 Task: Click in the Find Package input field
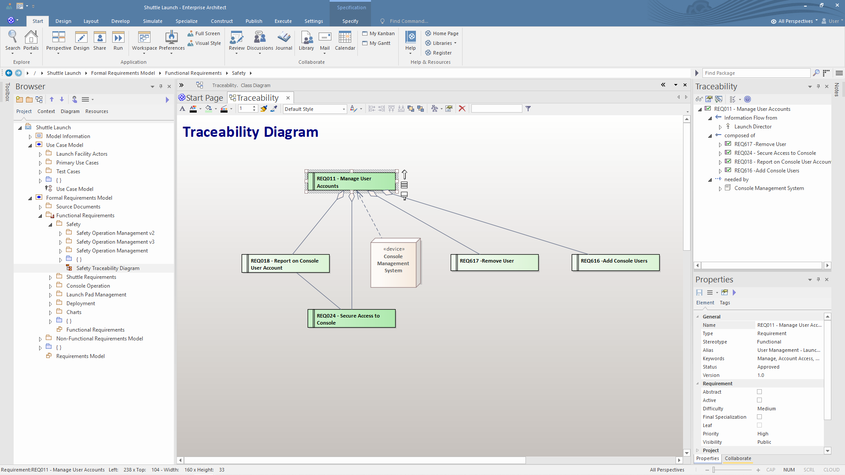click(x=756, y=73)
